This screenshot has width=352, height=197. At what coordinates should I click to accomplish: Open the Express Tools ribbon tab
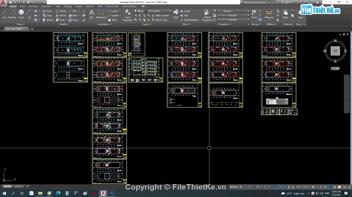112,7
